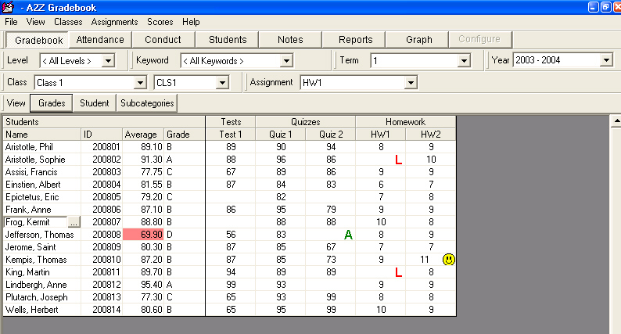Click Quiz 1 score 82 for Epictetus, Eric
Viewport: 621px width, 334px height.
click(x=281, y=197)
